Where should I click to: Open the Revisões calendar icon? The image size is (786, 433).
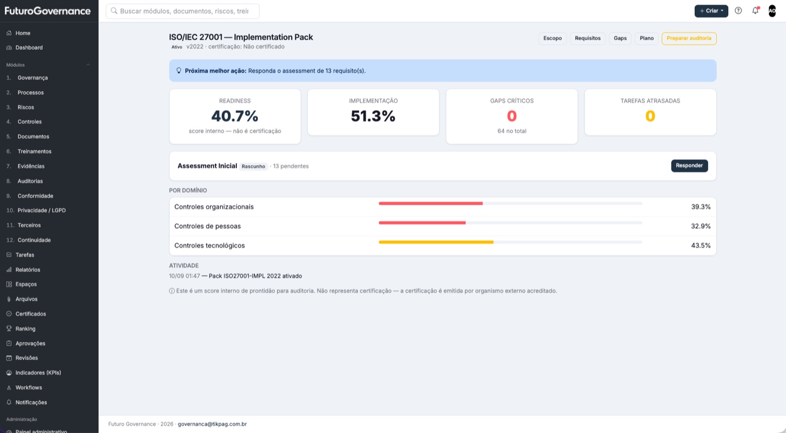9,358
